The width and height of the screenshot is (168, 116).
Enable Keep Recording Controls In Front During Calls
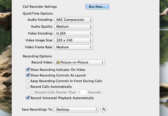click(x=28, y=81)
